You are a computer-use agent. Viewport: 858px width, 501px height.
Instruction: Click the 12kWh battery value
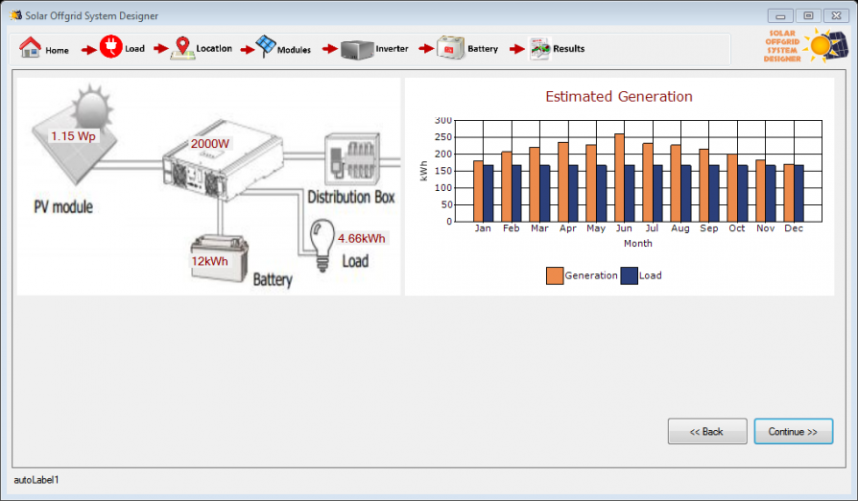[209, 261]
